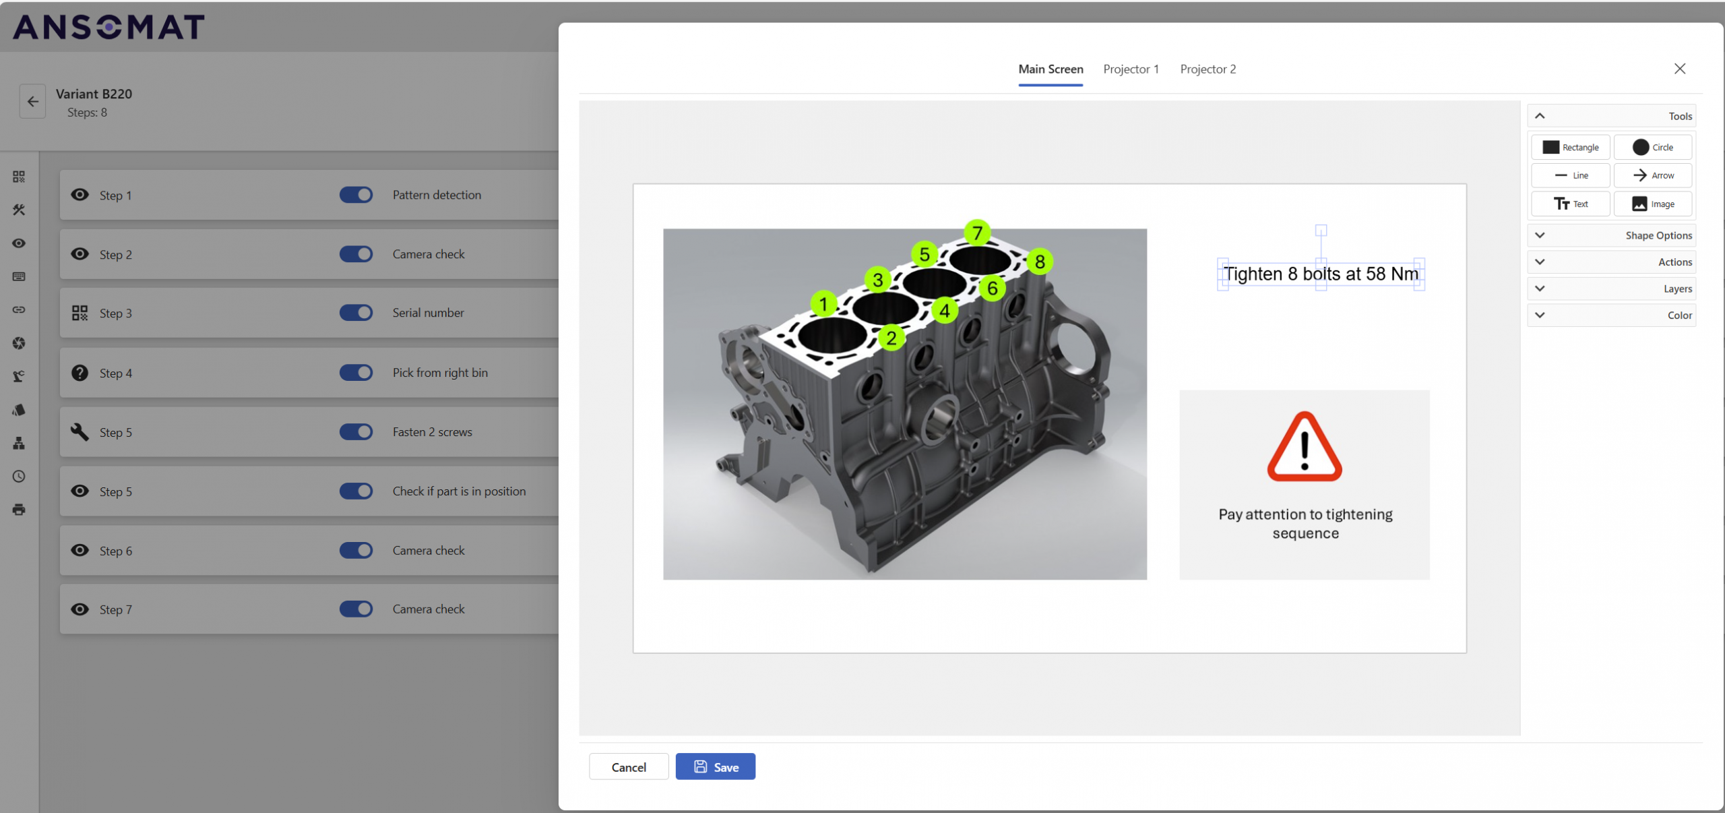Screen dimensions: 1725x813
Task: Insert an Image using Image tool
Action: [1652, 204]
